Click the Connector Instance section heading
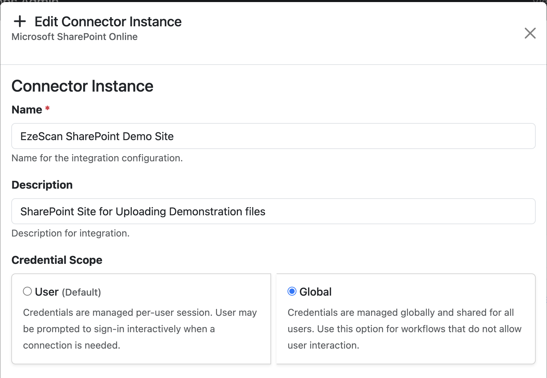Image resolution: width=547 pixels, height=378 pixels. 82,86
